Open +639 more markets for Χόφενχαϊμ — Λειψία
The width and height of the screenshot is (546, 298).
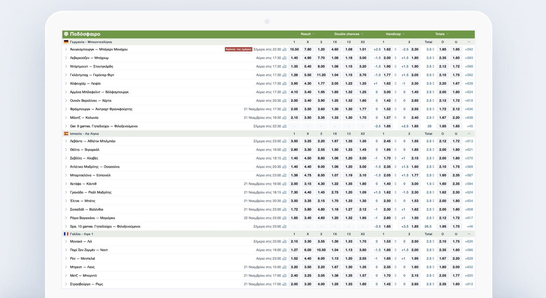click(469, 83)
